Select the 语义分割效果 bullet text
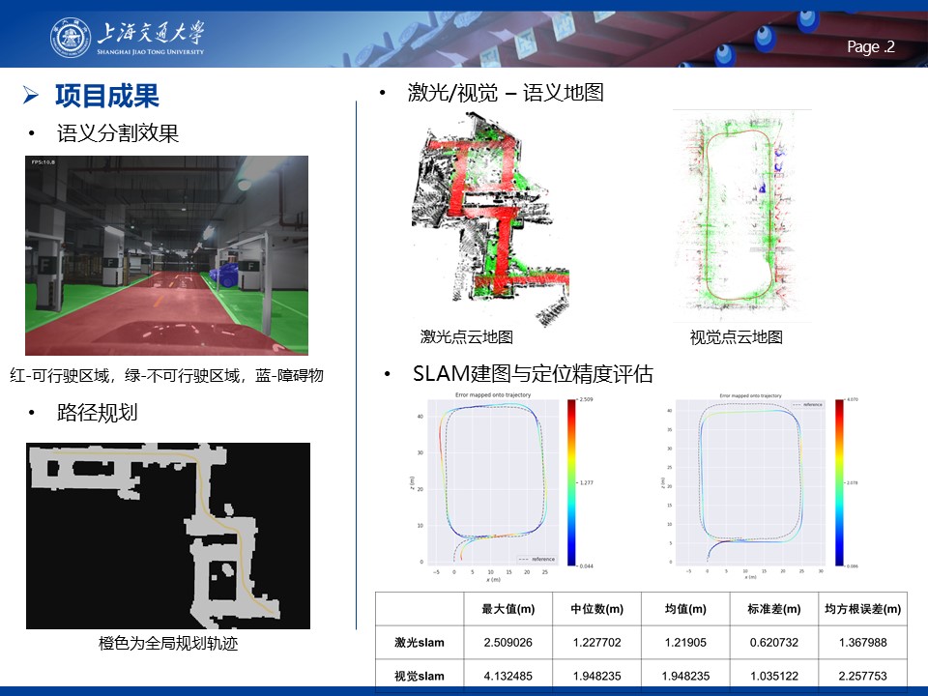Viewport: 928px width, 696px height. [118, 133]
